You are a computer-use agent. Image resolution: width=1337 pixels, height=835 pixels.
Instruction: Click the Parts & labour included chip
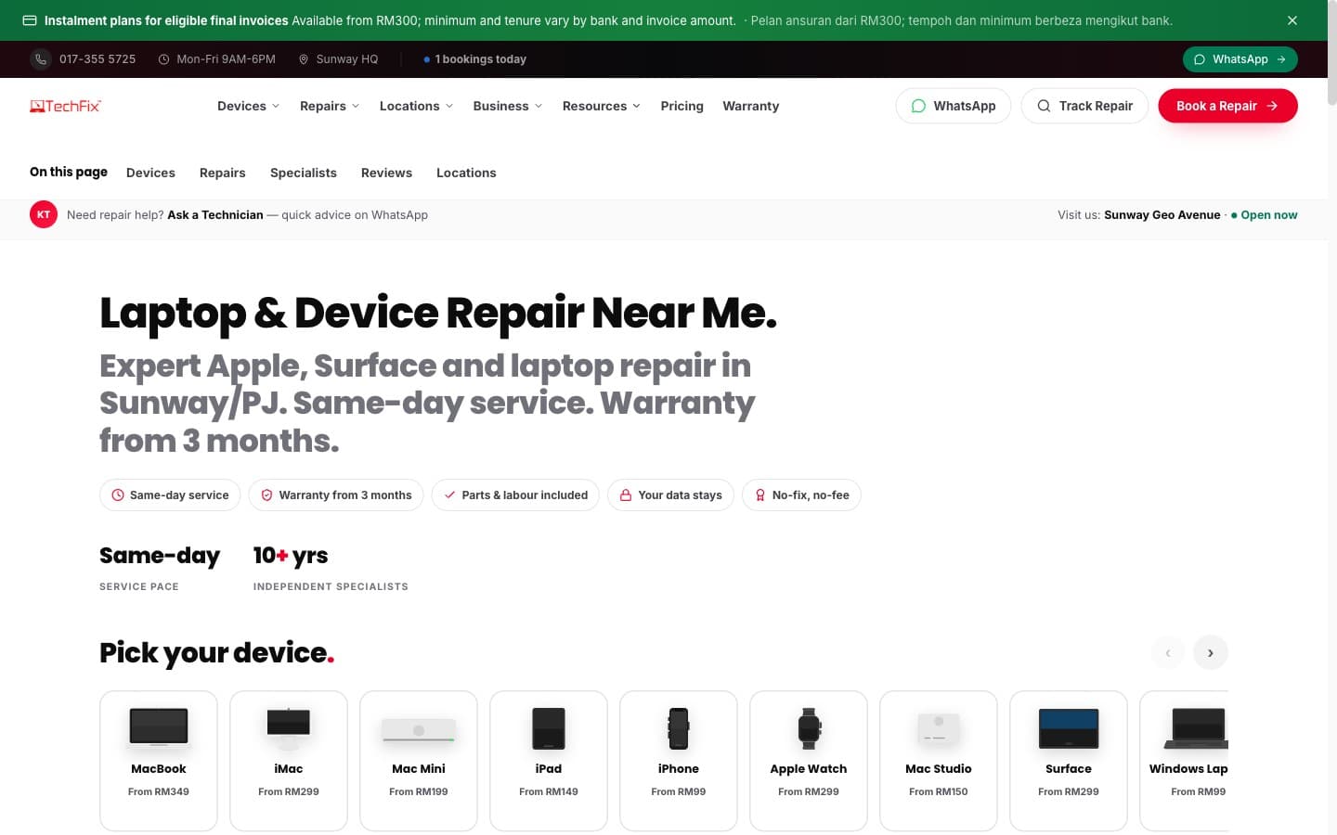click(x=515, y=495)
